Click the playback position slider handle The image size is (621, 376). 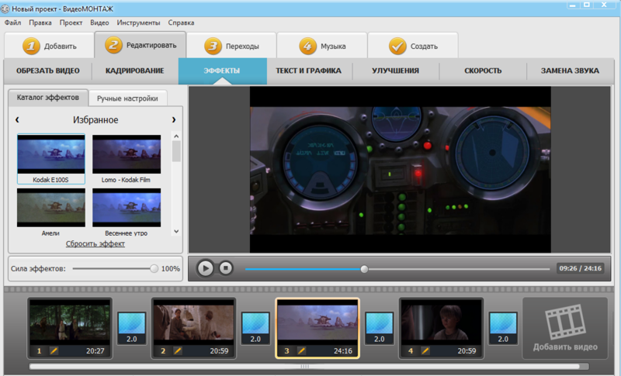364,269
